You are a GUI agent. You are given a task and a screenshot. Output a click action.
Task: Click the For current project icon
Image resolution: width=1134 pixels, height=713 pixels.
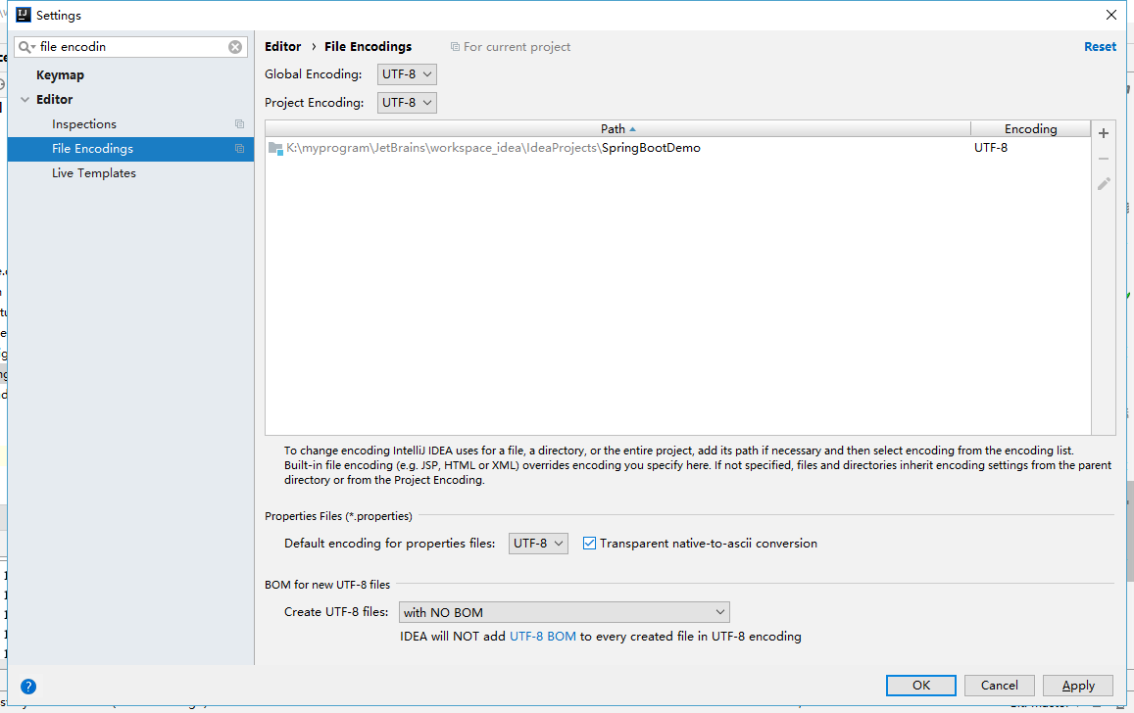coord(455,47)
